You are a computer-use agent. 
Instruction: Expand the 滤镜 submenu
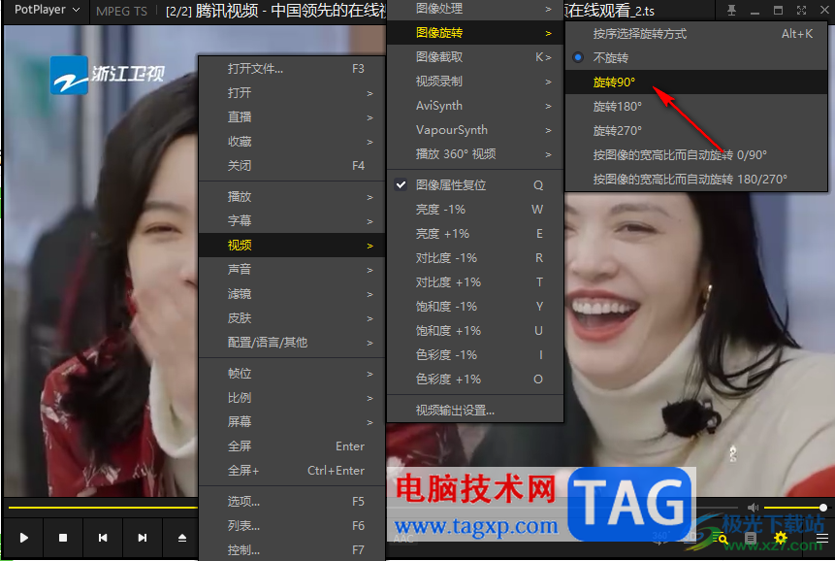(x=292, y=293)
